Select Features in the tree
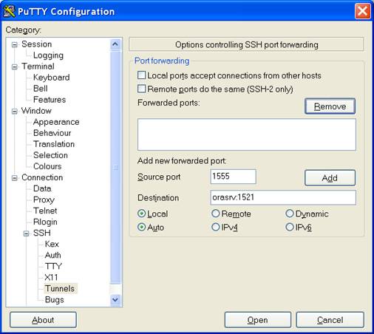374x334 pixels. pyautogui.click(x=50, y=100)
